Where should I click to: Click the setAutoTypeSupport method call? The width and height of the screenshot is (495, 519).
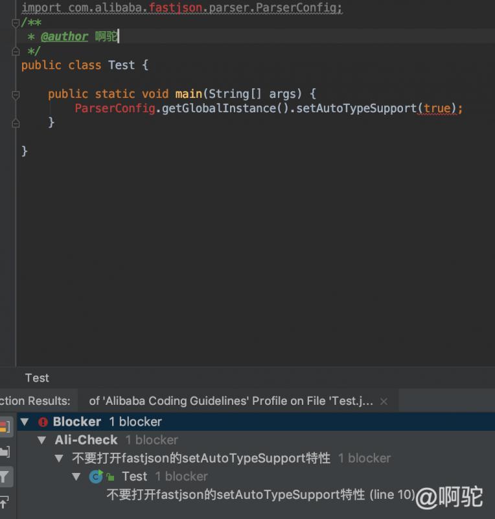356,108
